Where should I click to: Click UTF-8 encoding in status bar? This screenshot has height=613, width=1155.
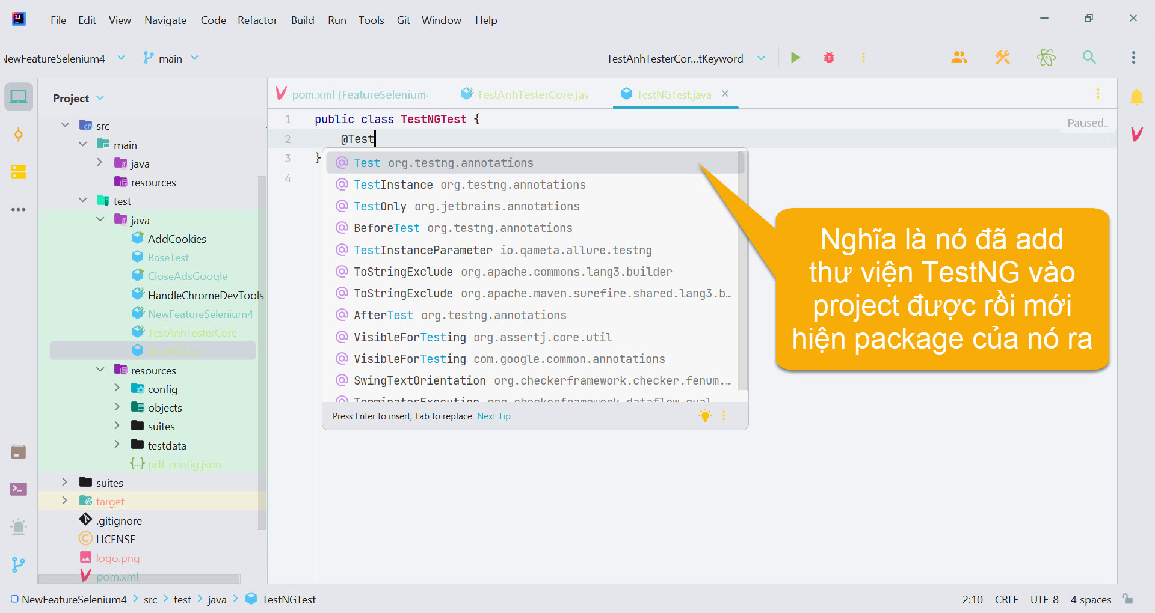tap(1044, 600)
